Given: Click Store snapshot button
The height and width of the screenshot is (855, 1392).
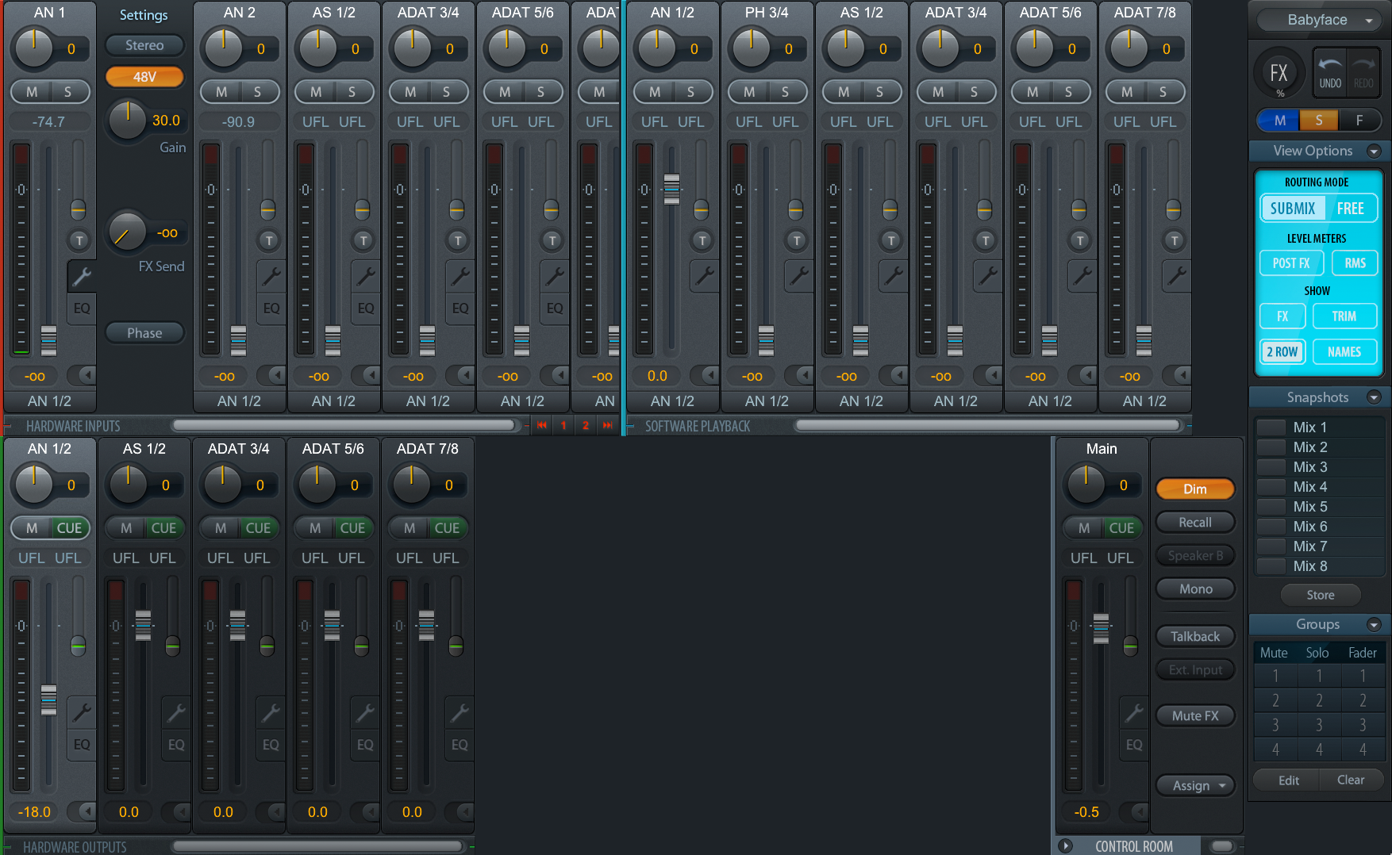Looking at the screenshot, I should tap(1321, 595).
